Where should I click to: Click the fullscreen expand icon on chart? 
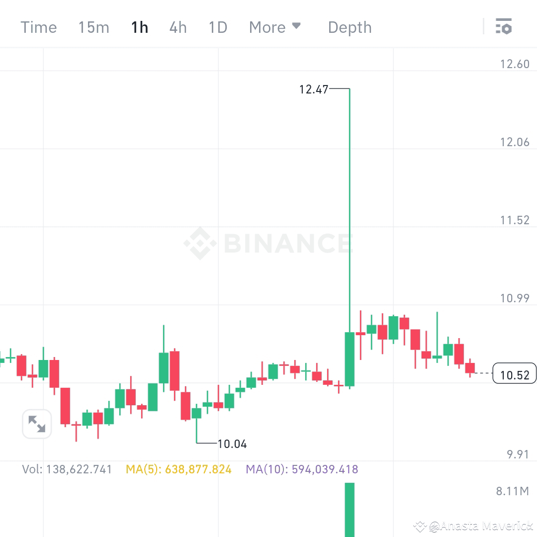pyautogui.click(x=37, y=424)
